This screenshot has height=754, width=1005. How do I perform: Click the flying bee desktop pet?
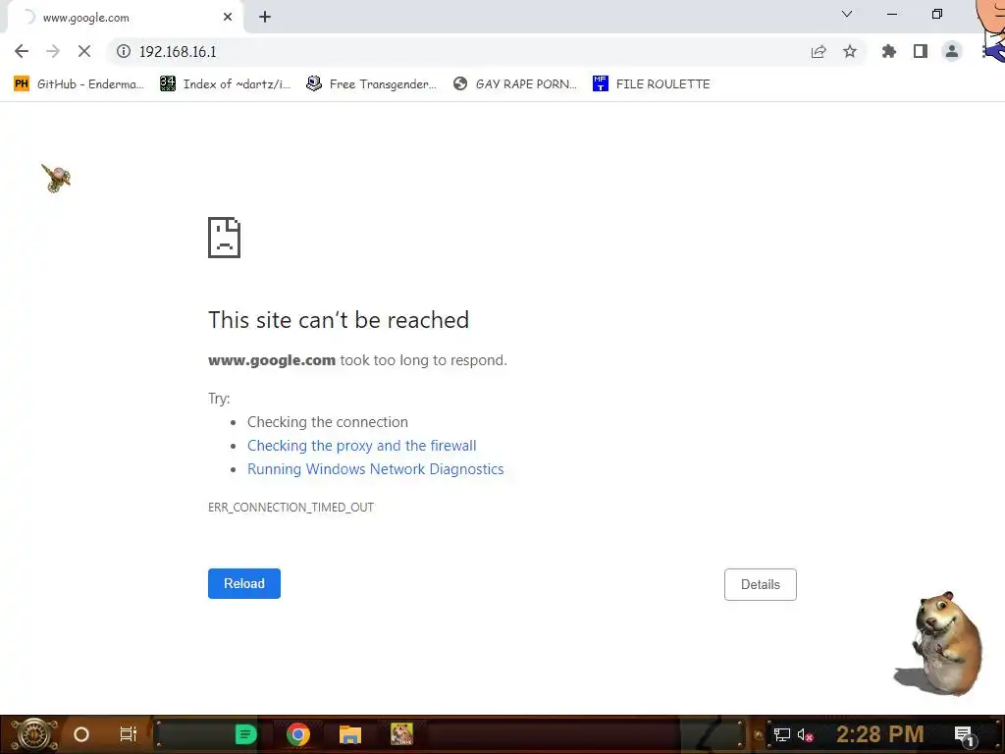[56, 178]
